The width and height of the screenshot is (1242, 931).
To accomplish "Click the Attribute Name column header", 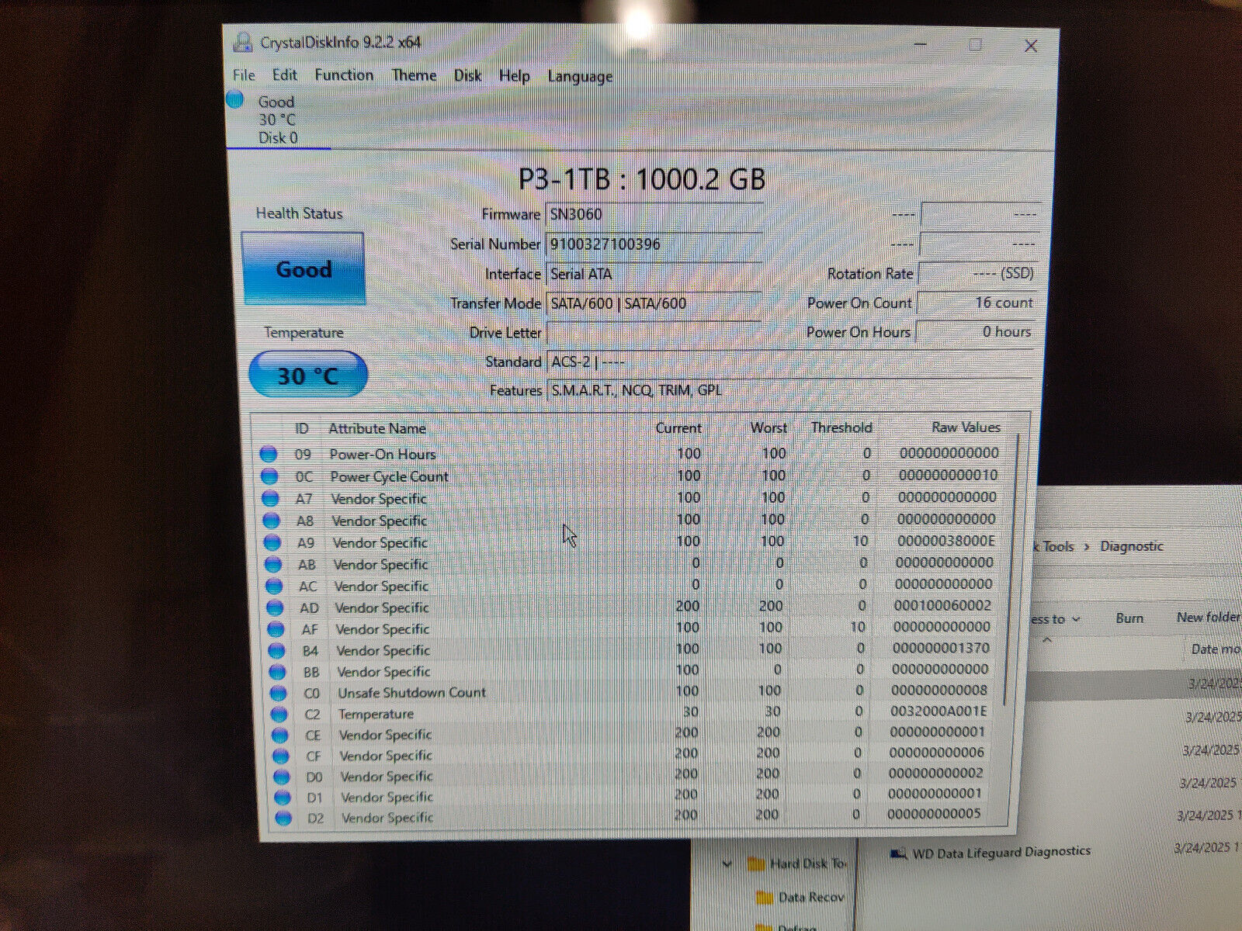I will tap(376, 428).
